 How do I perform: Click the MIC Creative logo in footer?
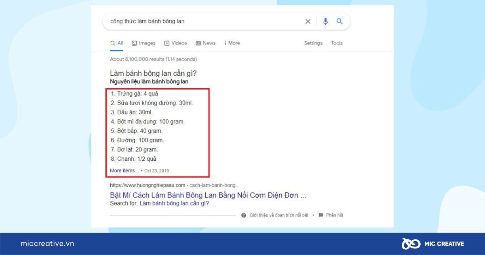pos(432,244)
